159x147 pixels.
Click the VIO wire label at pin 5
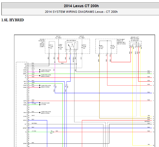[x=33, y=71]
